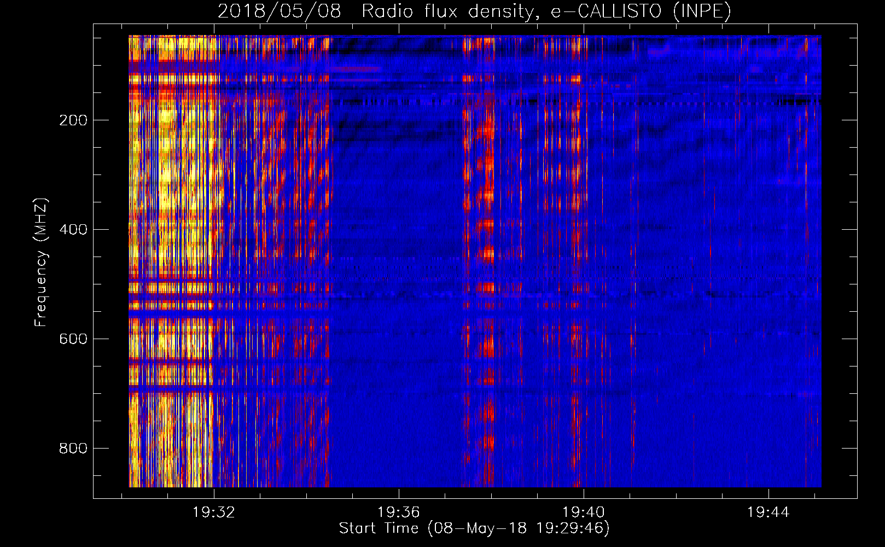Click the 19:36 time tick label
The height and width of the screenshot is (547, 885).
pos(399,512)
